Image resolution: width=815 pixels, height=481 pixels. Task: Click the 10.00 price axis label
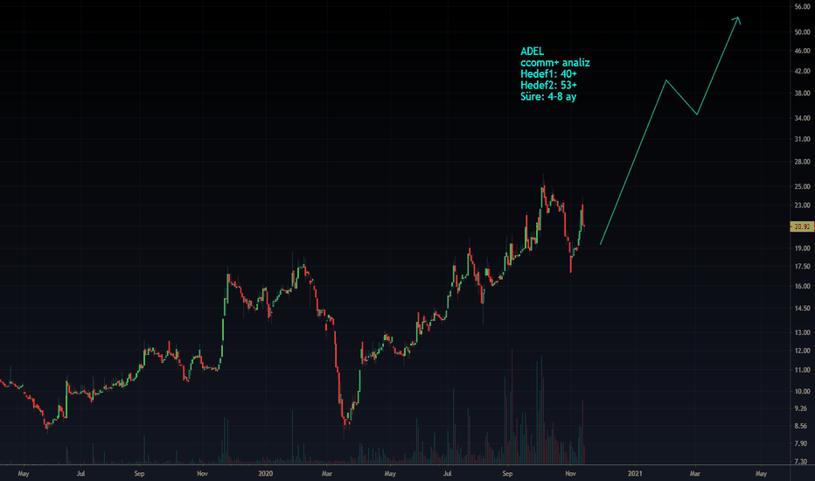pos(802,392)
